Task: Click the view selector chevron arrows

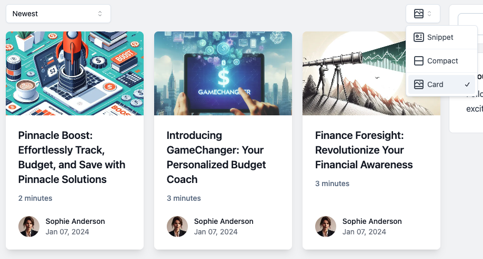Action: (x=429, y=14)
